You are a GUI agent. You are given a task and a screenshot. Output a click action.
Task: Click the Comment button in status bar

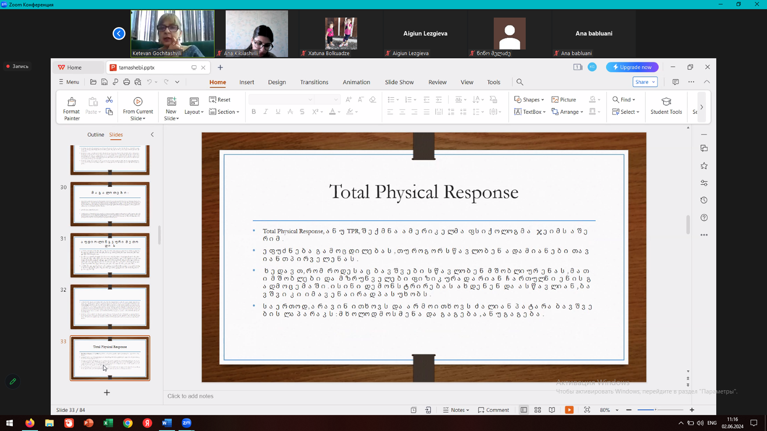[493, 410]
